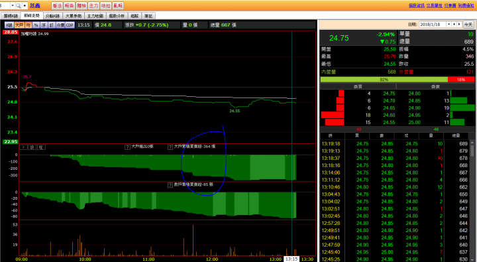Image resolution: width=477 pixels, height=262 pixels.
Task: Click ask price 25.00 in the order book
Action: (x=414, y=123)
